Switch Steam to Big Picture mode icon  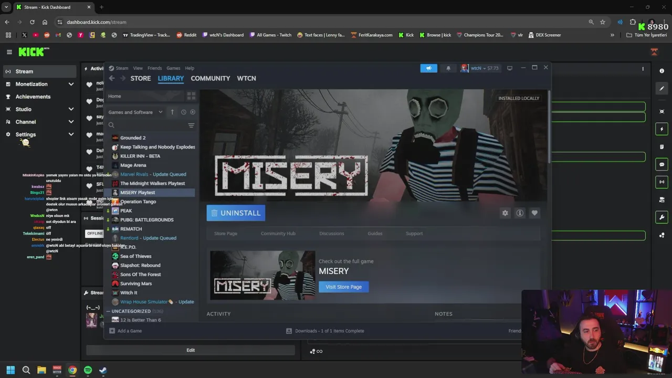[509, 68]
